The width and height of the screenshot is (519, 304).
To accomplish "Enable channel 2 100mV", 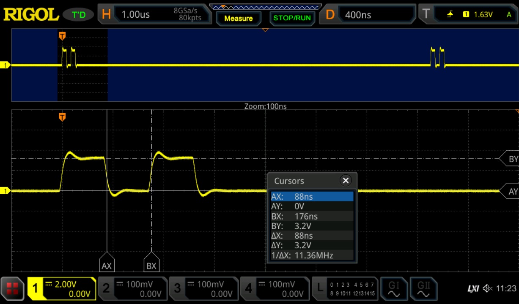I will click(x=132, y=288).
